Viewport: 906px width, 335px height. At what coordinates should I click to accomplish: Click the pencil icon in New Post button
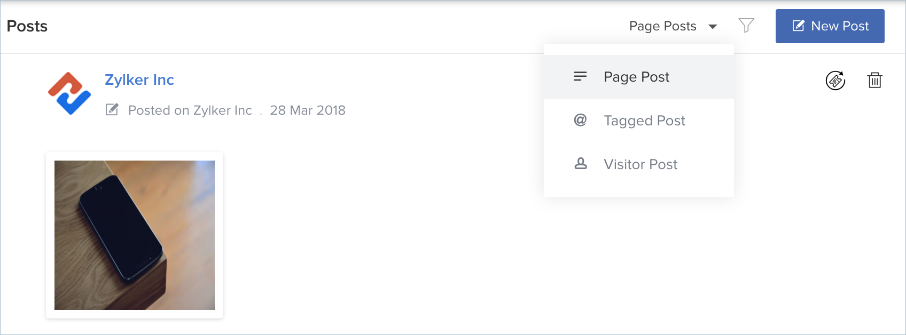pos(798,26)
